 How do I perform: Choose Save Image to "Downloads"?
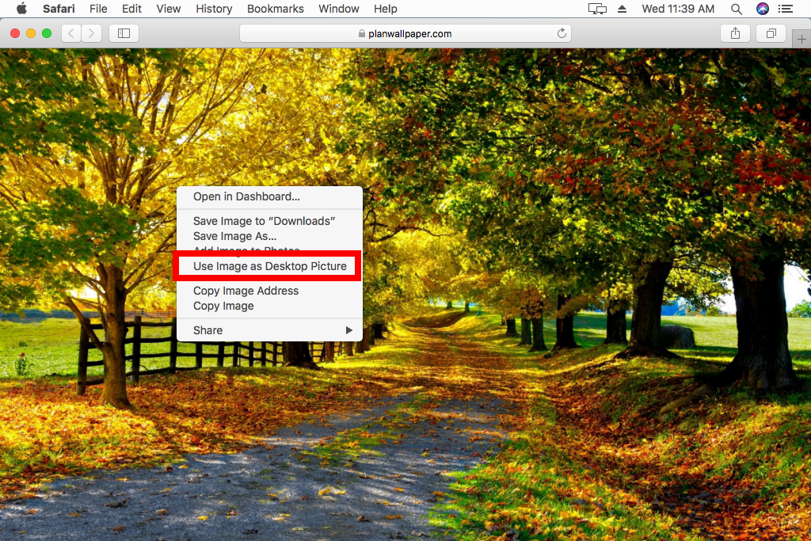coord(264,221)
